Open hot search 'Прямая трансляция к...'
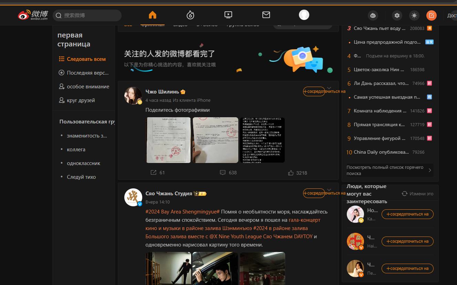457x285 pixels. [x=379, y=124]
